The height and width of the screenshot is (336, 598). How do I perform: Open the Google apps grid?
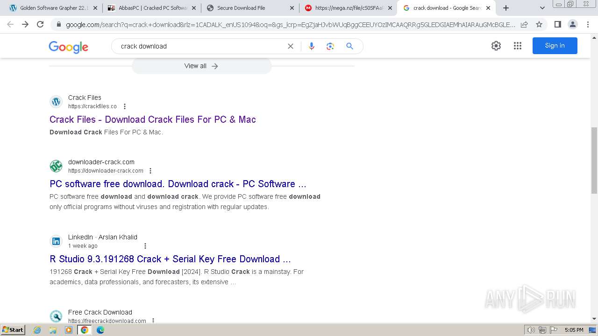(x=518, y=46)
